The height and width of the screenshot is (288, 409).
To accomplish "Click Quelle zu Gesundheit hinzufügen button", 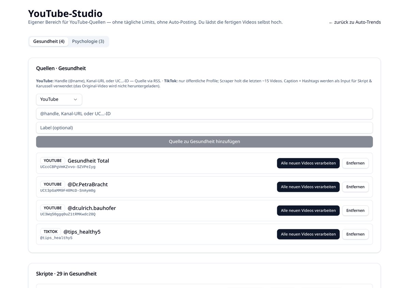I will coord(204,142).
